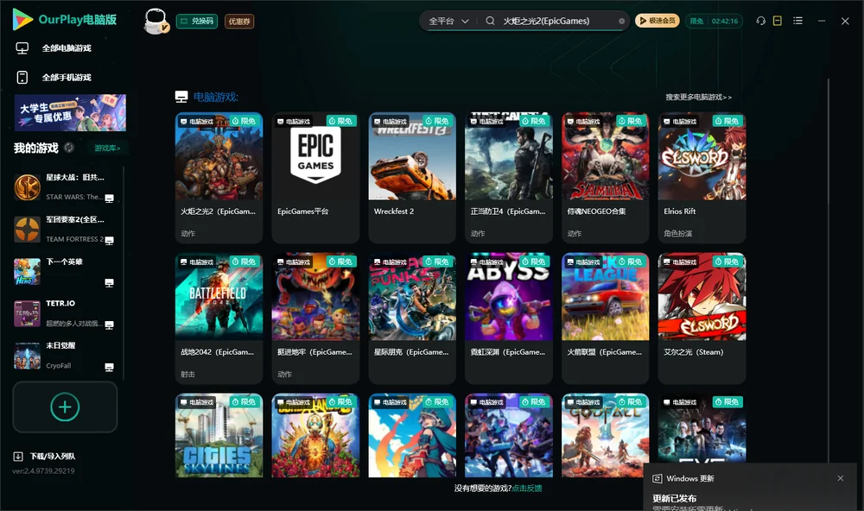This screenshot has height=511, width=864.
Task: Click the add game plus button
Action: [x=65, y=407]
